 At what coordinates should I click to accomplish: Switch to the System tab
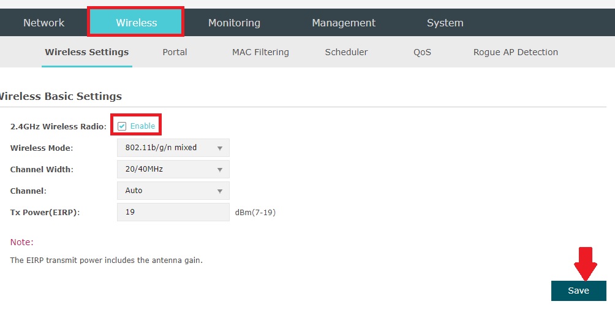[445, 23]
